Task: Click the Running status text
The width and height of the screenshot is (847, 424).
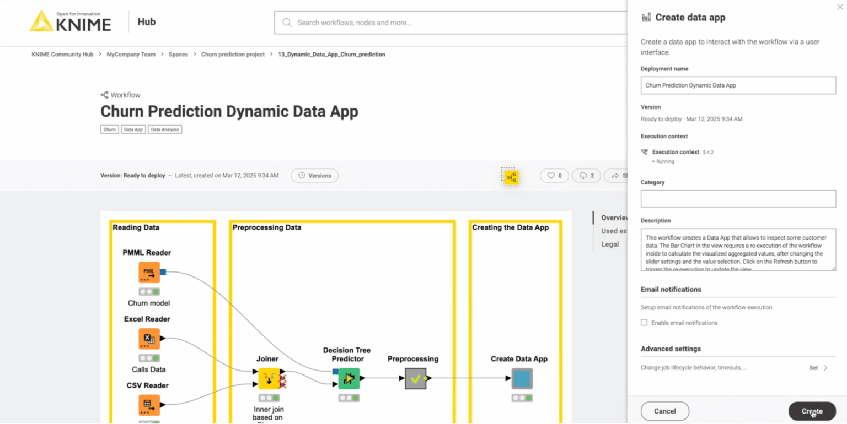Action: 665,161
